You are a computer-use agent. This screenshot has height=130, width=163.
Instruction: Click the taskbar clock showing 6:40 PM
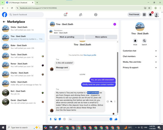click(152, 127)
